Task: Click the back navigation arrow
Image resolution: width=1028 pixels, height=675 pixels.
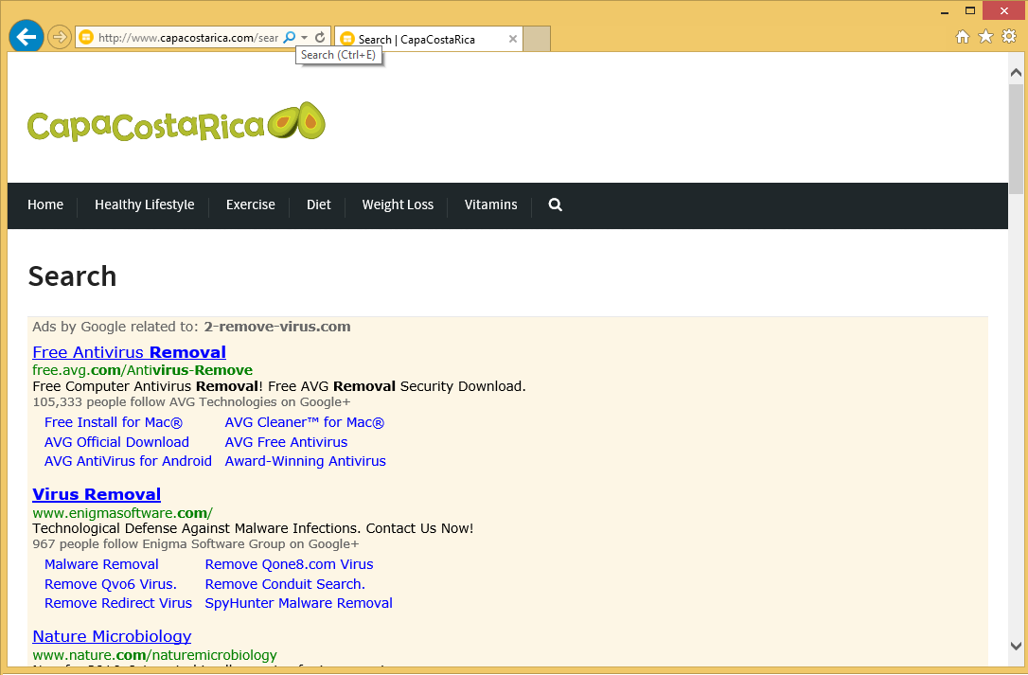Action: (x=26, y=36)
